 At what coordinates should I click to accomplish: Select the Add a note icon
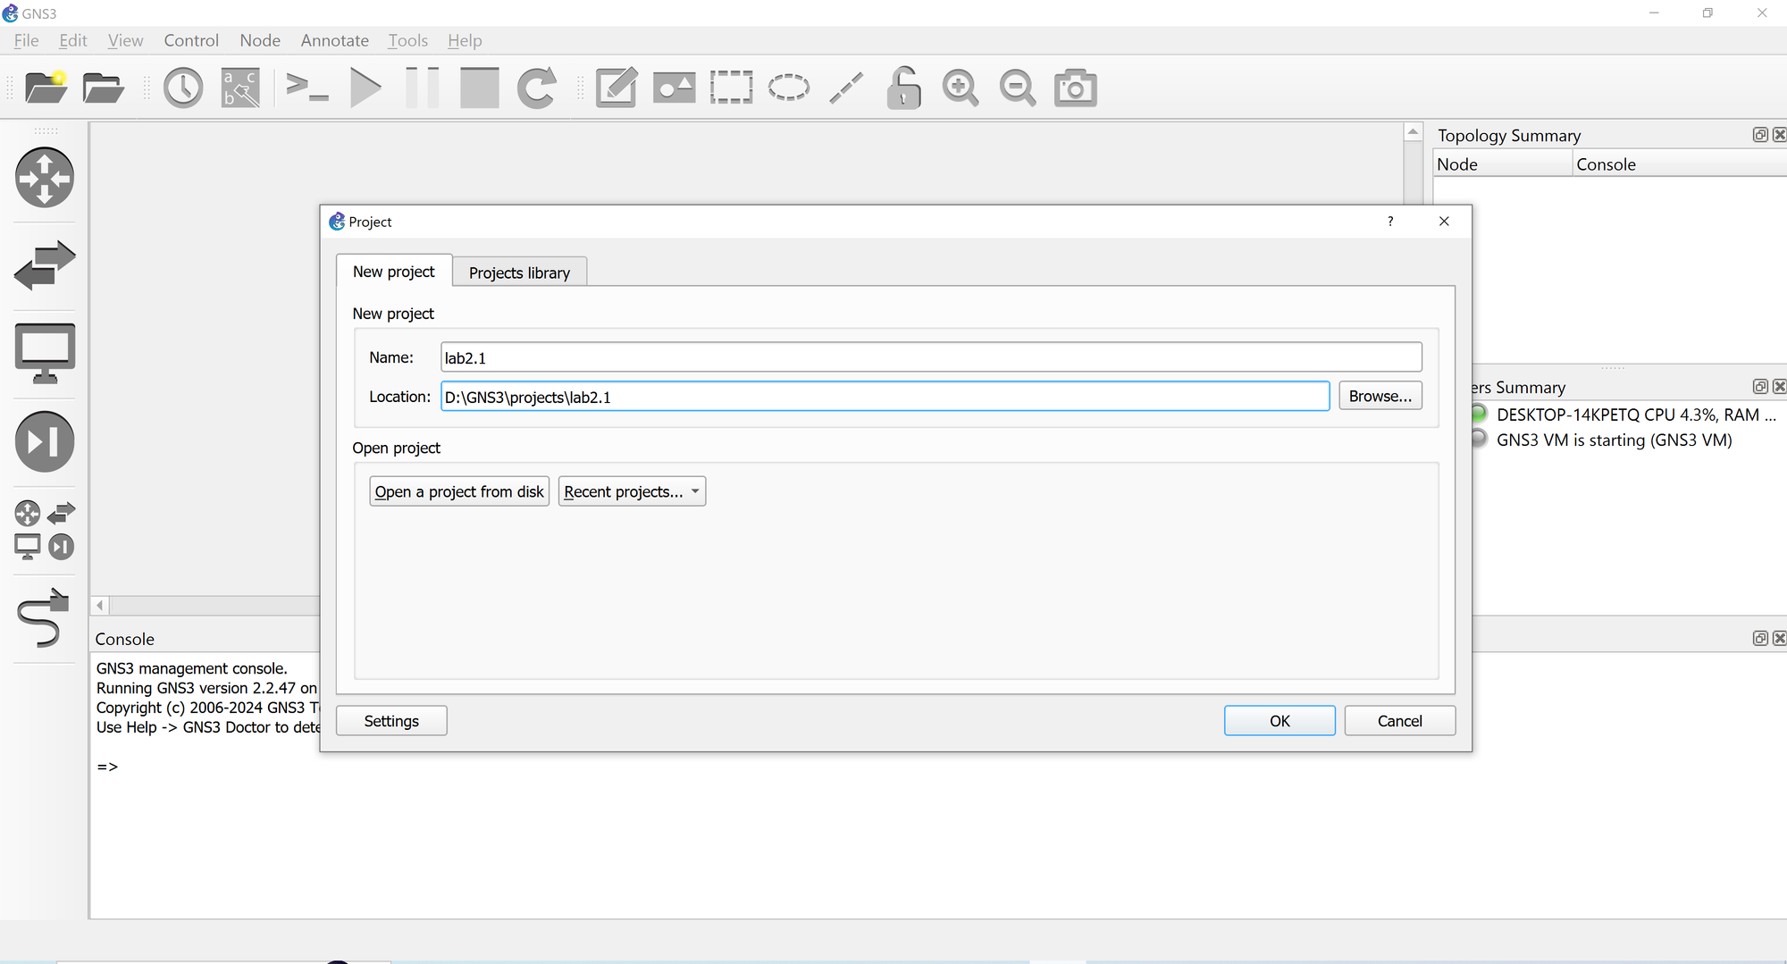(x=617, y=88)
